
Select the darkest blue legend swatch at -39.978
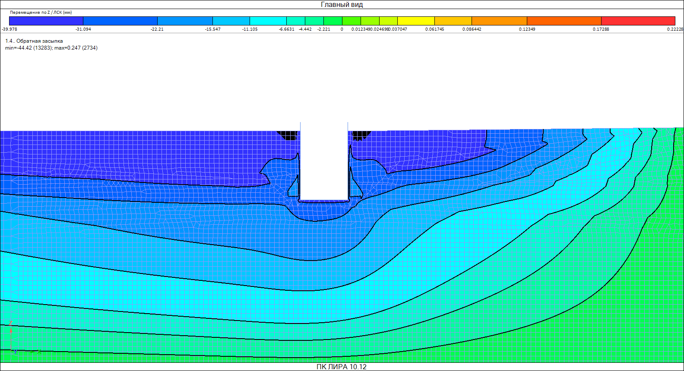click(x=46, y=21)
